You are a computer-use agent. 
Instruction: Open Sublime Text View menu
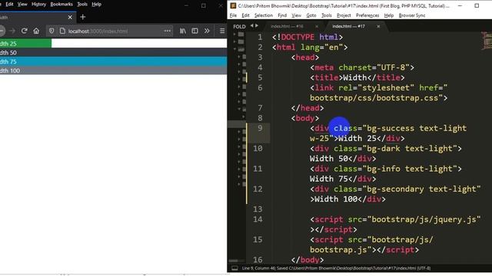pos(296,15)
